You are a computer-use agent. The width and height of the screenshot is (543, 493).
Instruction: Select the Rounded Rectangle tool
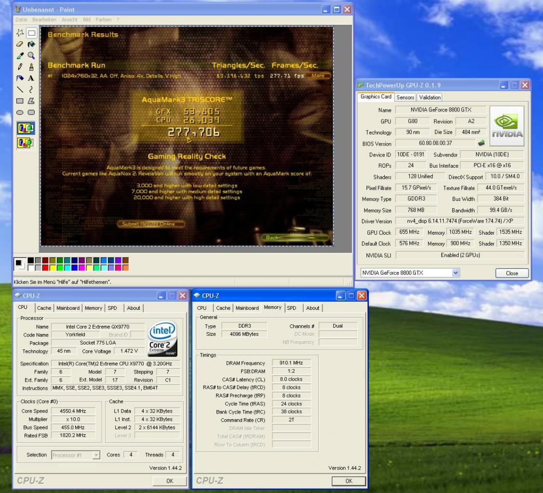(x=31, y=112)
